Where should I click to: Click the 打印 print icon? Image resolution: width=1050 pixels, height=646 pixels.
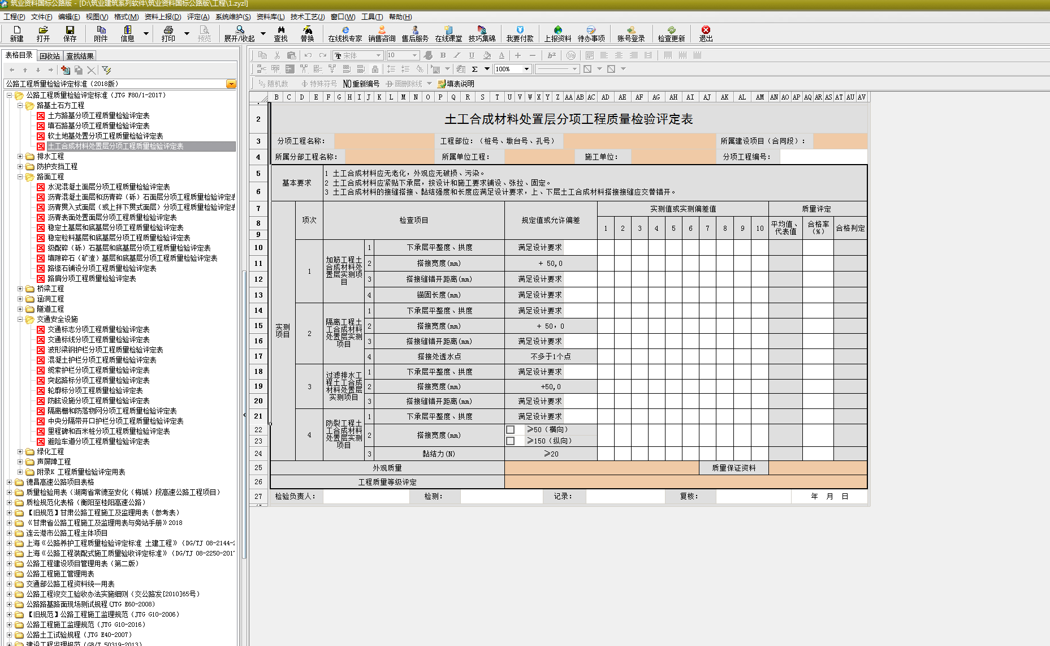[x=168, y=33]
